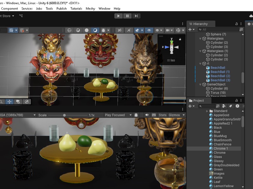This screenshot has height=189, width=253.
Task: Toggle scene visibility eye icon
Action: pos(149,30)
